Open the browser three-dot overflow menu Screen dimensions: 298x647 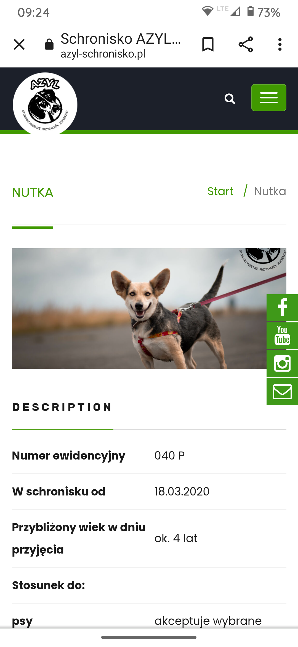click(x=280, y=44)
